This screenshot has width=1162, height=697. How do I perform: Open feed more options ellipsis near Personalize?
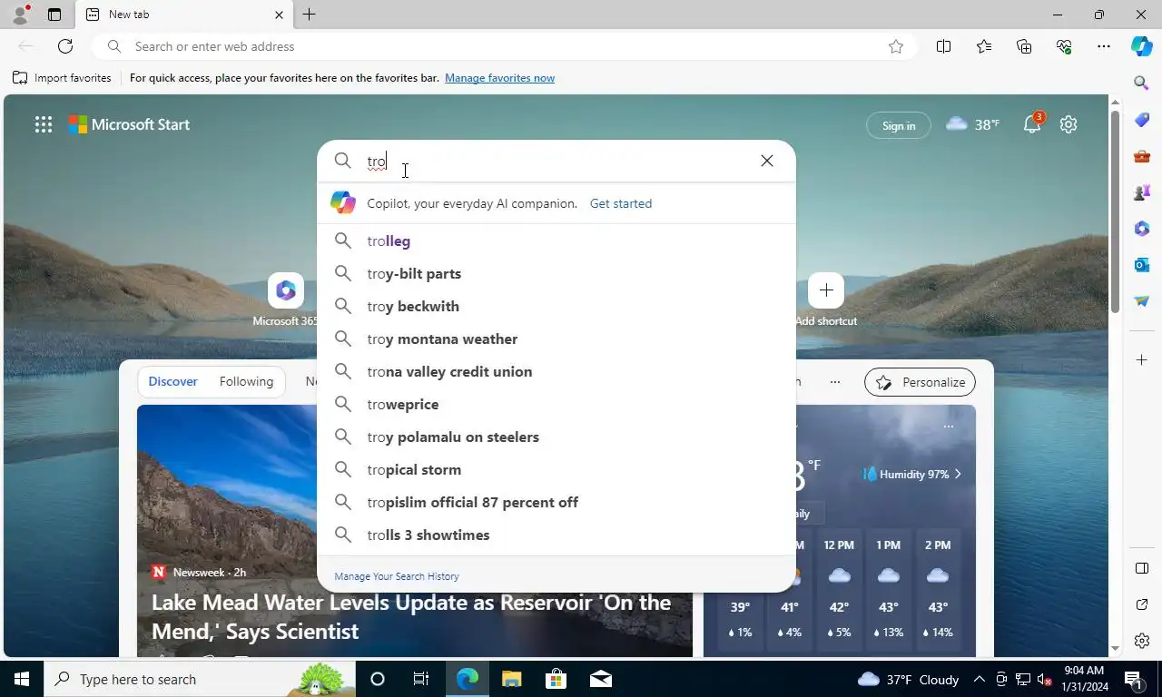(x=834, y=382)
